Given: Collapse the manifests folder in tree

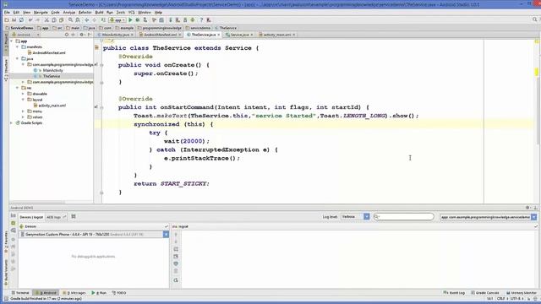Looking at the screenshot, I should [x=18, y=47].
